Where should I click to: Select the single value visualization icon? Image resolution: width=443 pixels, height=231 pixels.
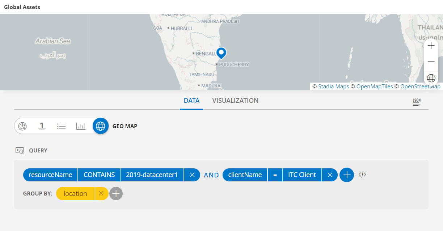pos(42,126)
